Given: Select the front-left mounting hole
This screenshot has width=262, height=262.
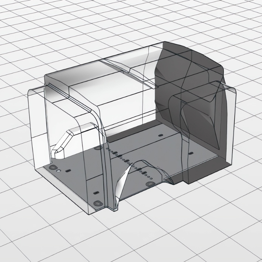Looking at the screenshot, I should pyautogui.click(x=52, y=168).
